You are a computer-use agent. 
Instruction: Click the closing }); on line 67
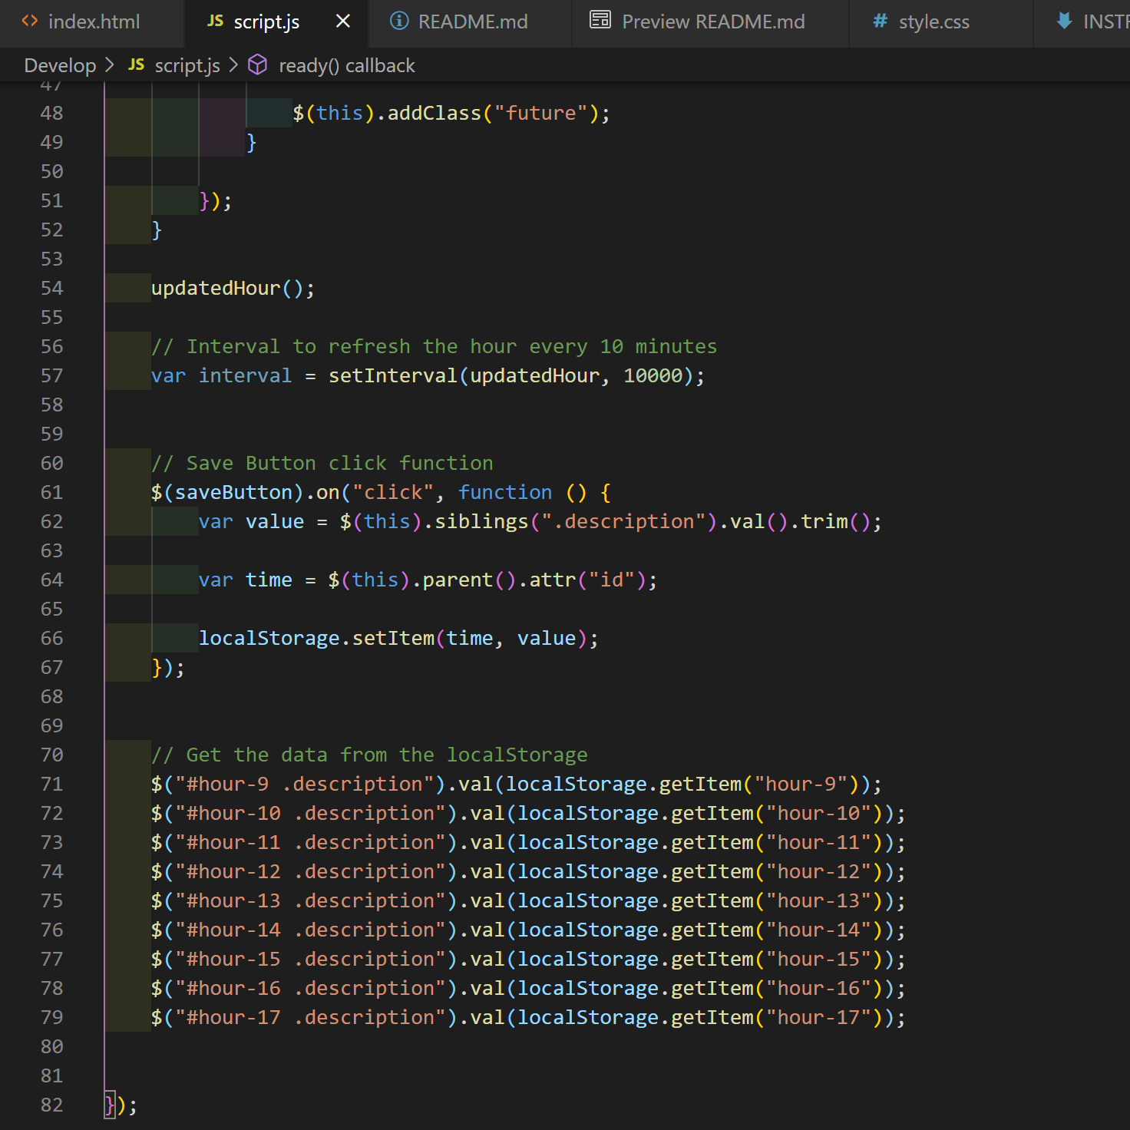(168, 667)
